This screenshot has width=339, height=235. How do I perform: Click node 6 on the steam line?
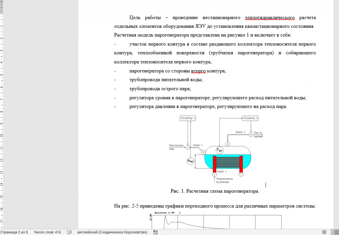pos(251,135)
